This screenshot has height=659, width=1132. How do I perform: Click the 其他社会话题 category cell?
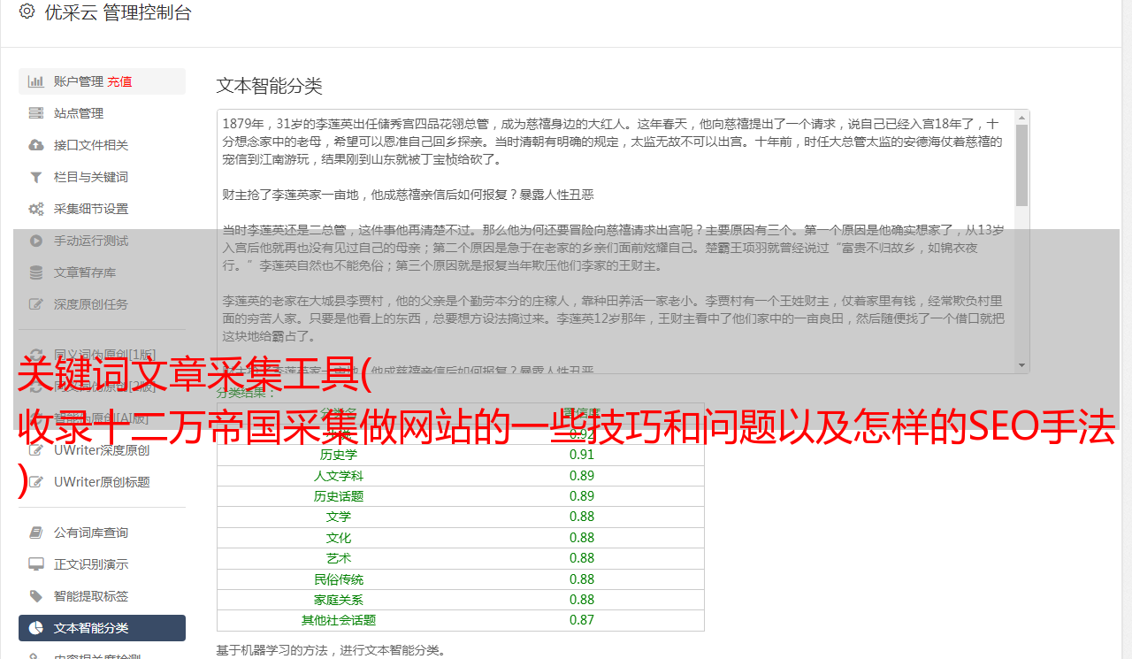(x=339, y=620)
